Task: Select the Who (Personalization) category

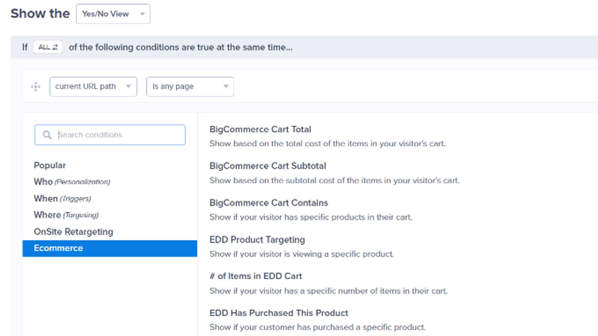Action: click(72, 182)
